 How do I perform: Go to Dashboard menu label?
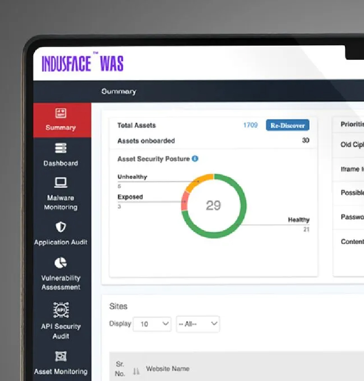(x=61, y=163)
